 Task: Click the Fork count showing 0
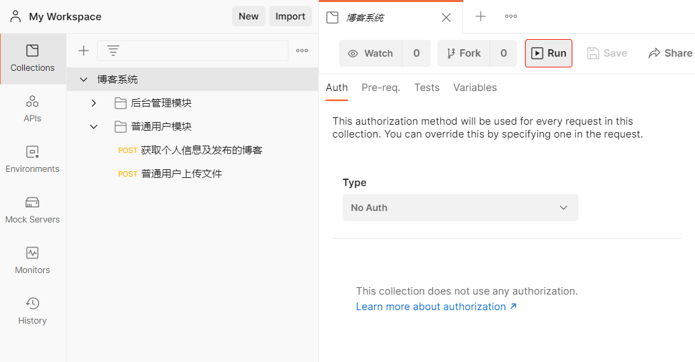(504, 53)
